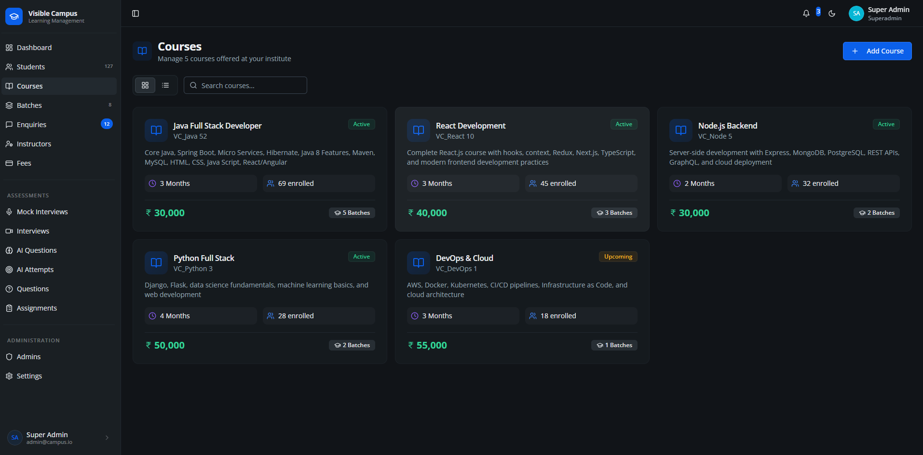The image size is (923, 455).
Task: Open the Dashboard from the sidebar
Action: point(34,47)
